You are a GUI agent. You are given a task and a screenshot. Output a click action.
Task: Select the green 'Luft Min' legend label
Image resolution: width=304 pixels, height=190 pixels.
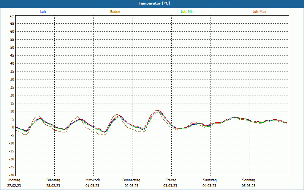[x=187, y=12]
